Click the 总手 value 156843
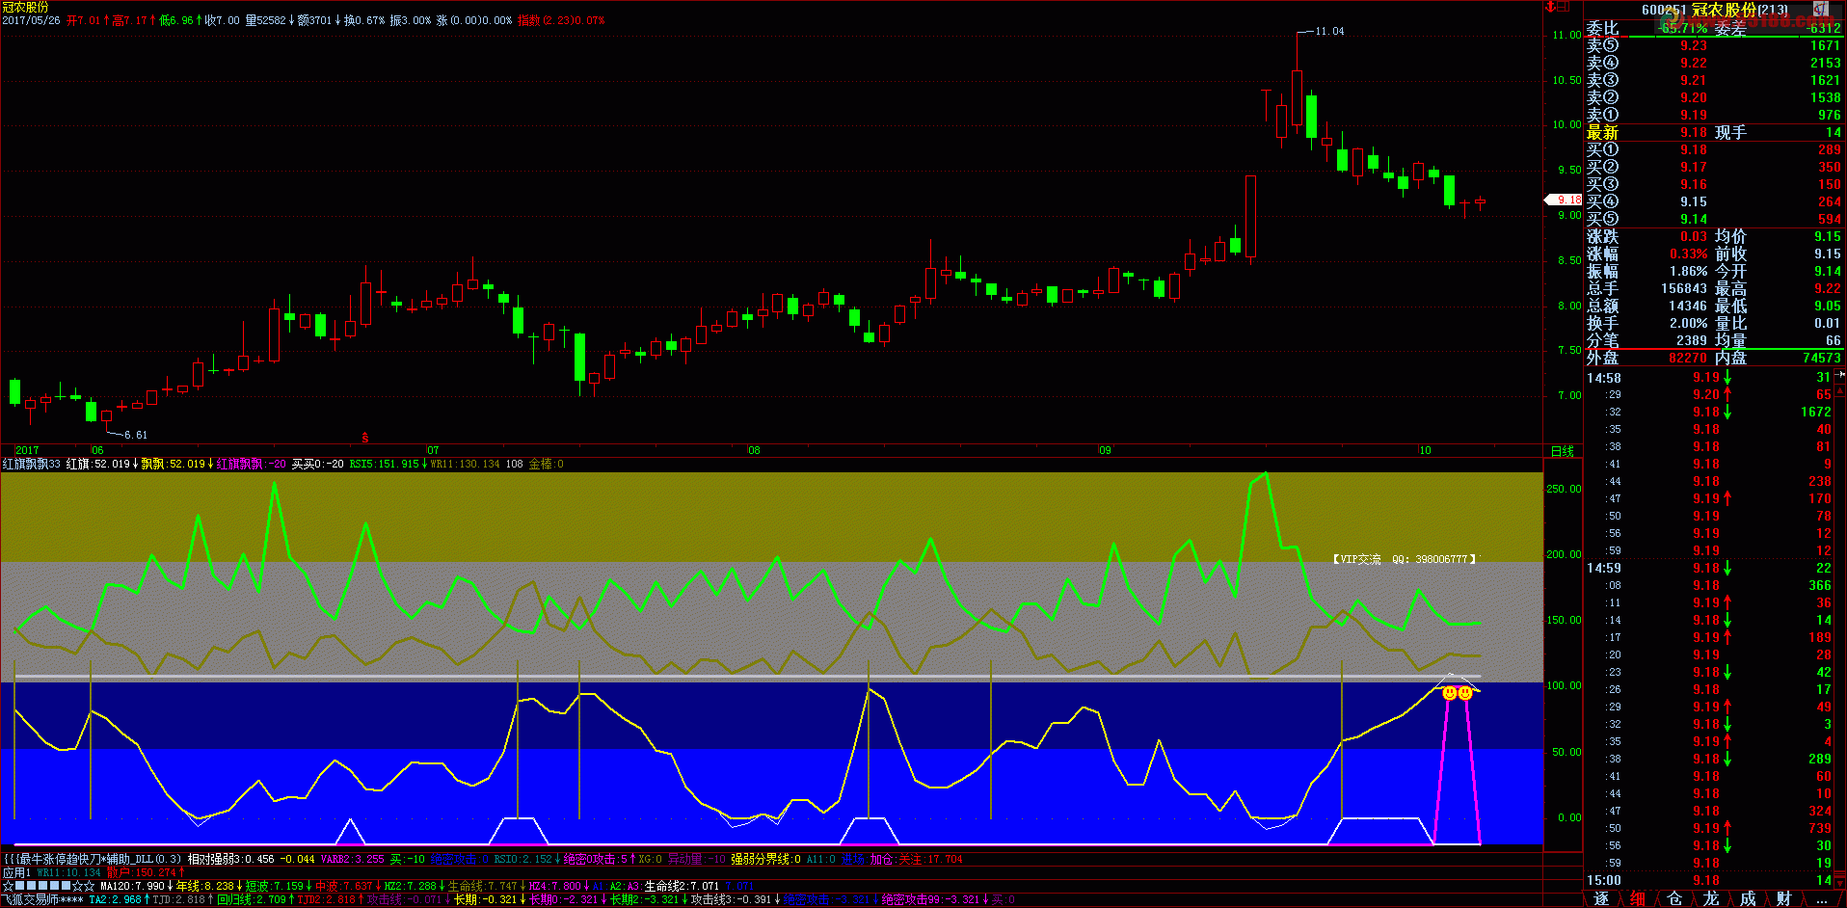Screen dimensions: 1847x908 (x=1683, y=288)
